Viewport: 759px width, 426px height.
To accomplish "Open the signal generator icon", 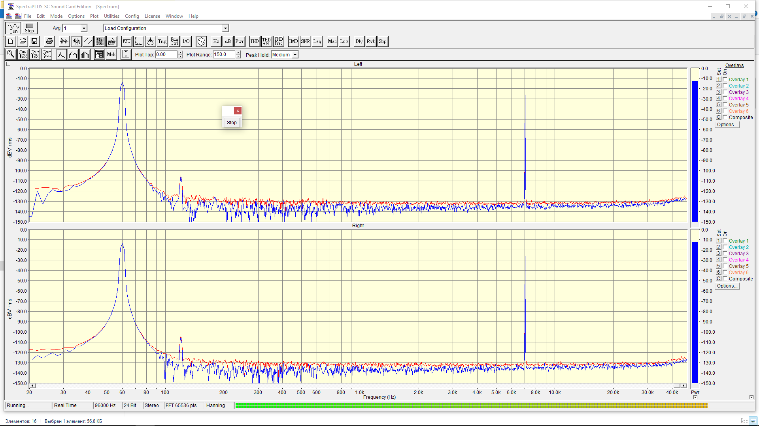I will click(201, 41).
